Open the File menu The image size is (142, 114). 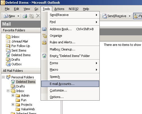[7, 9]
